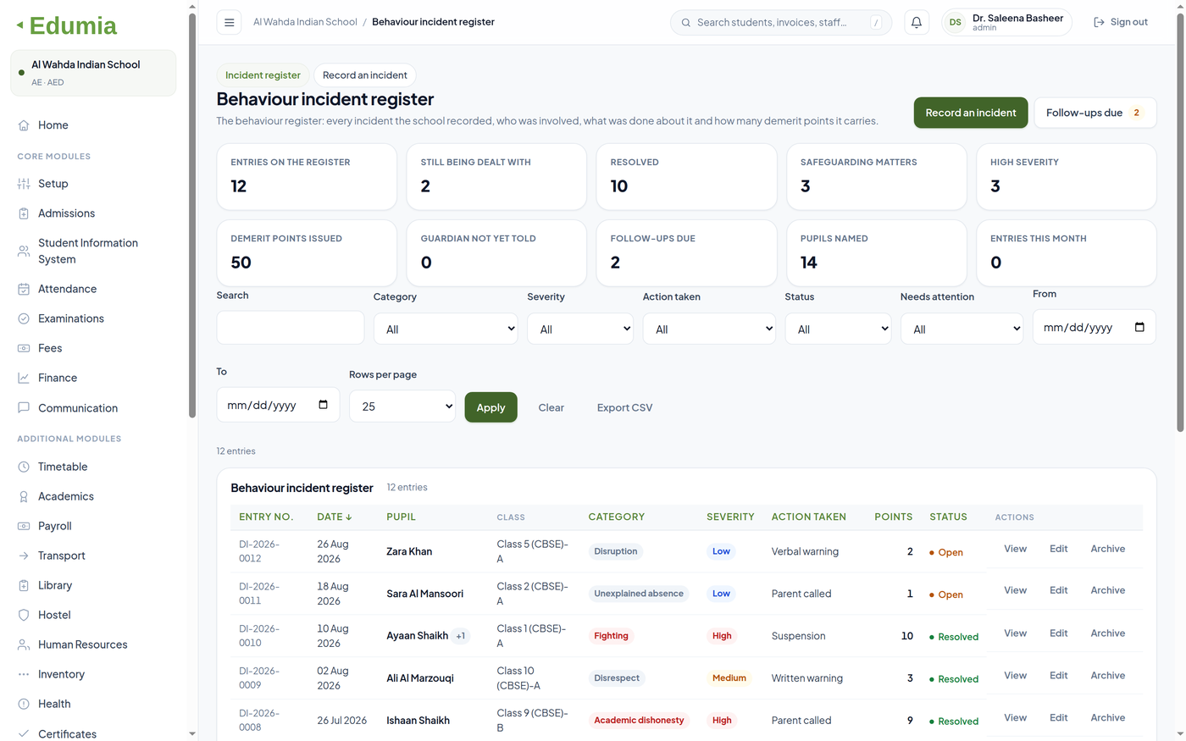Viewport: 1186px width, 741px height.
Task: Open the notifications bell
Action: [x=916, y=23]
